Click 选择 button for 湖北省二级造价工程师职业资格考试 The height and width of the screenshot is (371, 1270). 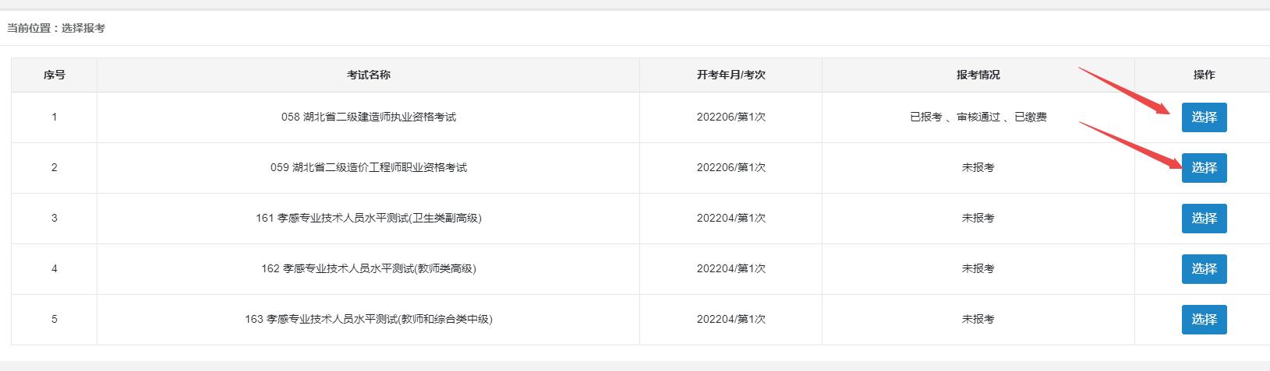click(1204, 168)
